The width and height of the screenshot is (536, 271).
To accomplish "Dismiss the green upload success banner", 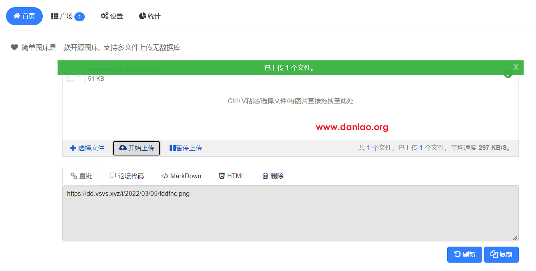I will 516,67.
